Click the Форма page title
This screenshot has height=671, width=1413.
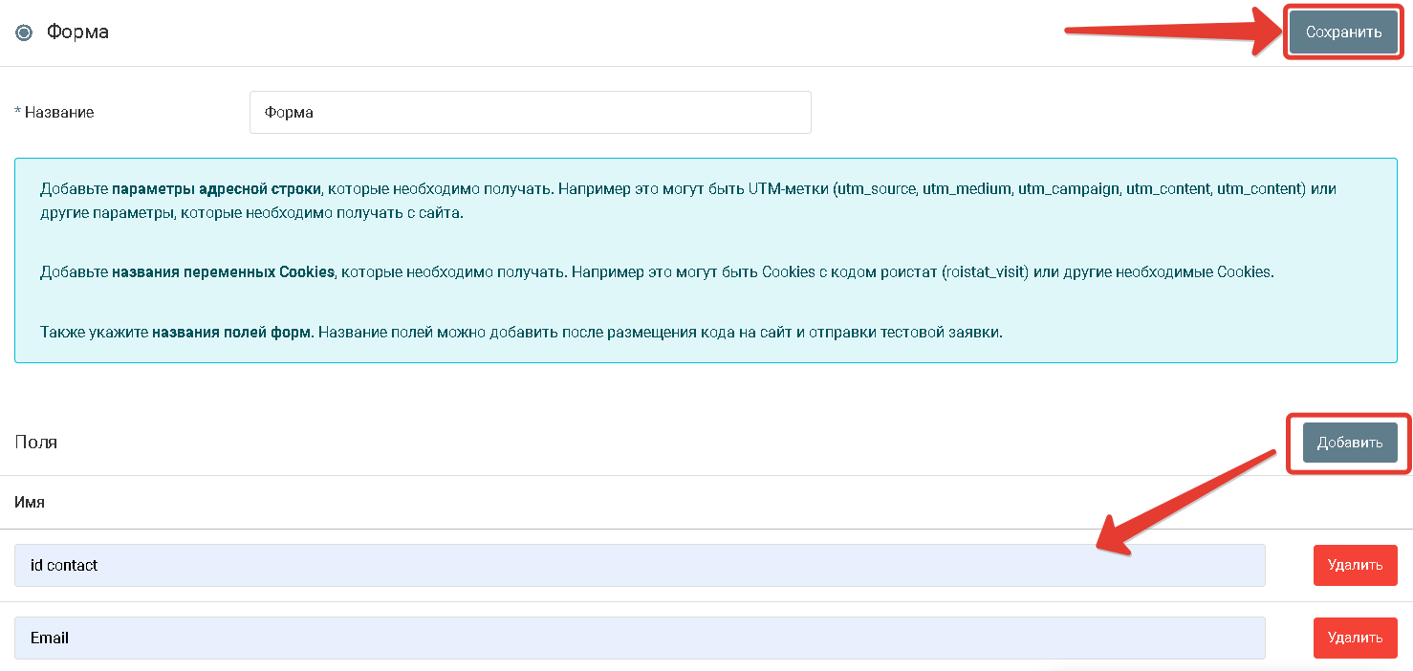(x=77, y=32)
